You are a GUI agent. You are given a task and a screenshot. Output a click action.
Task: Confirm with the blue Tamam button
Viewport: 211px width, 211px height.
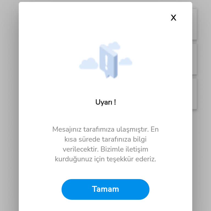[x=105, y=189]
